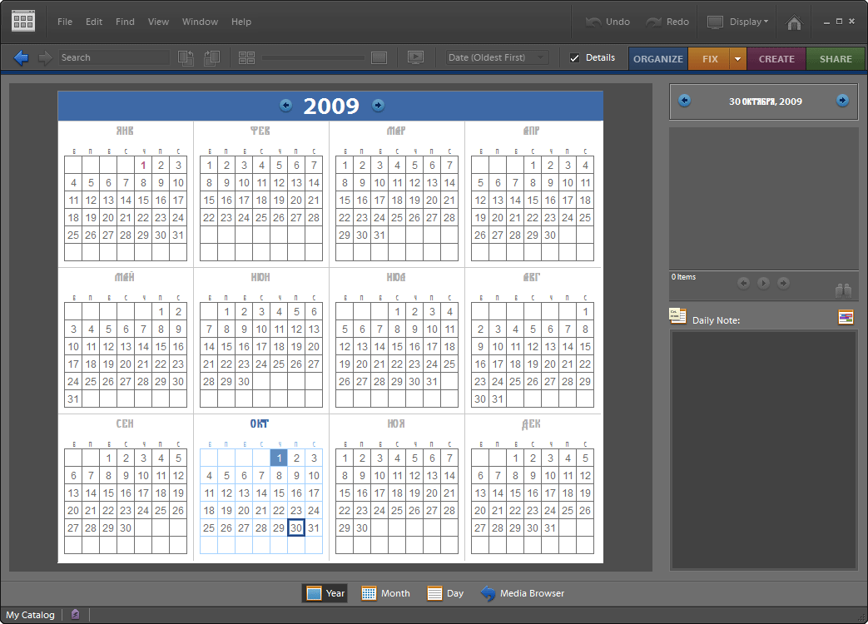Click the 0 Items label
Viewport: 868px width, 624px height.
coord(683,276)
